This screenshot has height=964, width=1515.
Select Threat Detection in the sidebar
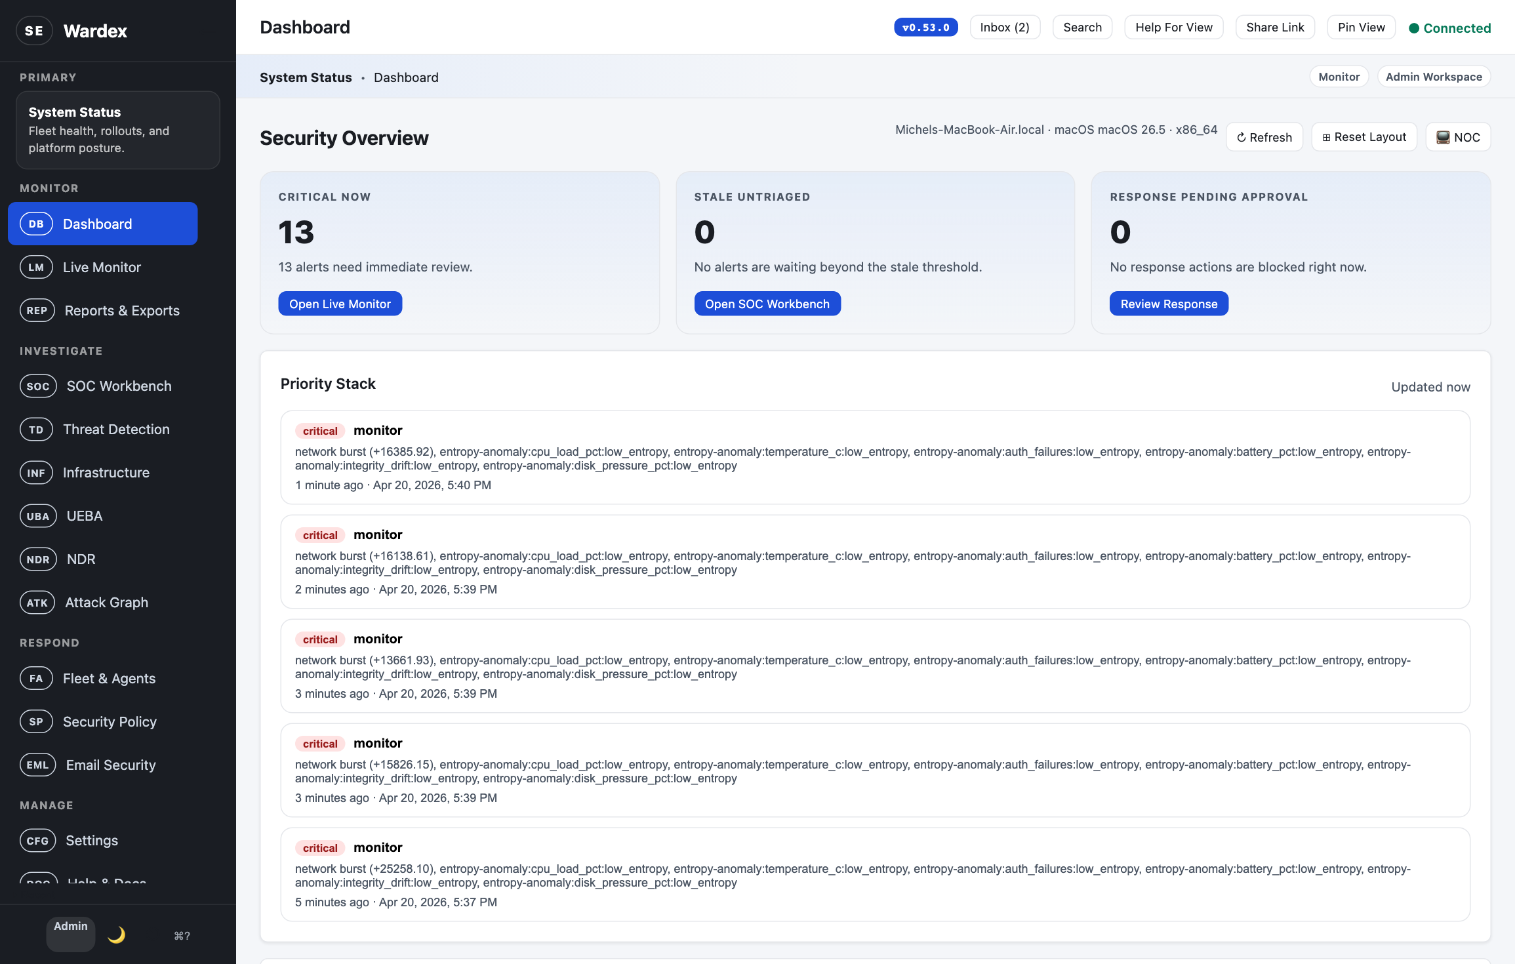116,429
